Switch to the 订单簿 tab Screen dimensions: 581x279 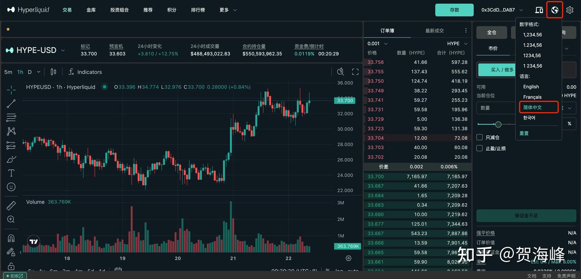(x=387, y=31)
